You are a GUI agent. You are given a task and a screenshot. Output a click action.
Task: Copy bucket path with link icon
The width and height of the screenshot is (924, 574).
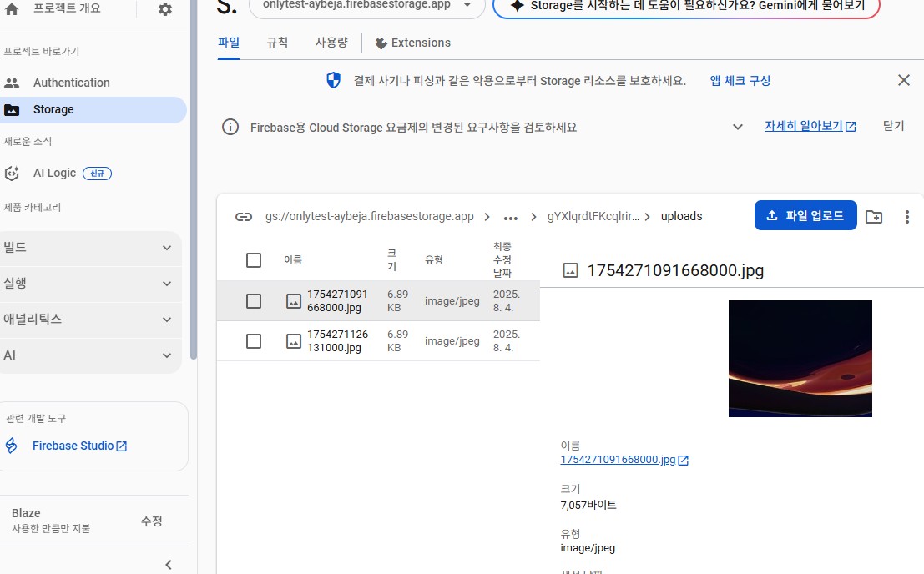click(x=244, y=217)
